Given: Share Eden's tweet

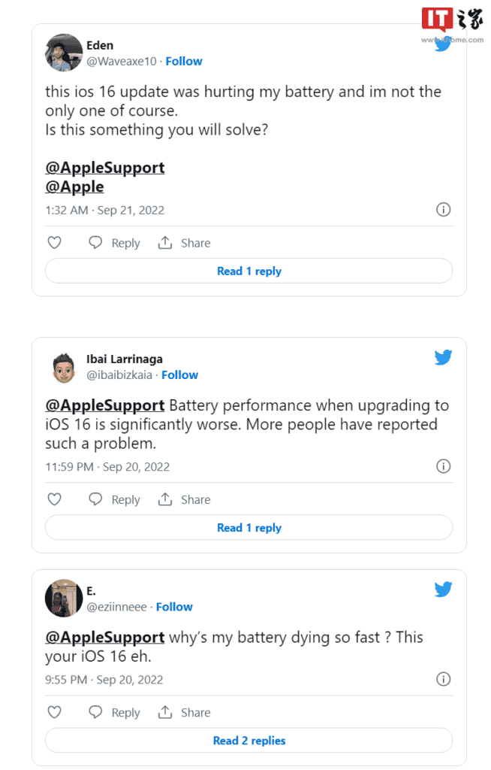Looking at the screenshot, I should click(184, 243).
